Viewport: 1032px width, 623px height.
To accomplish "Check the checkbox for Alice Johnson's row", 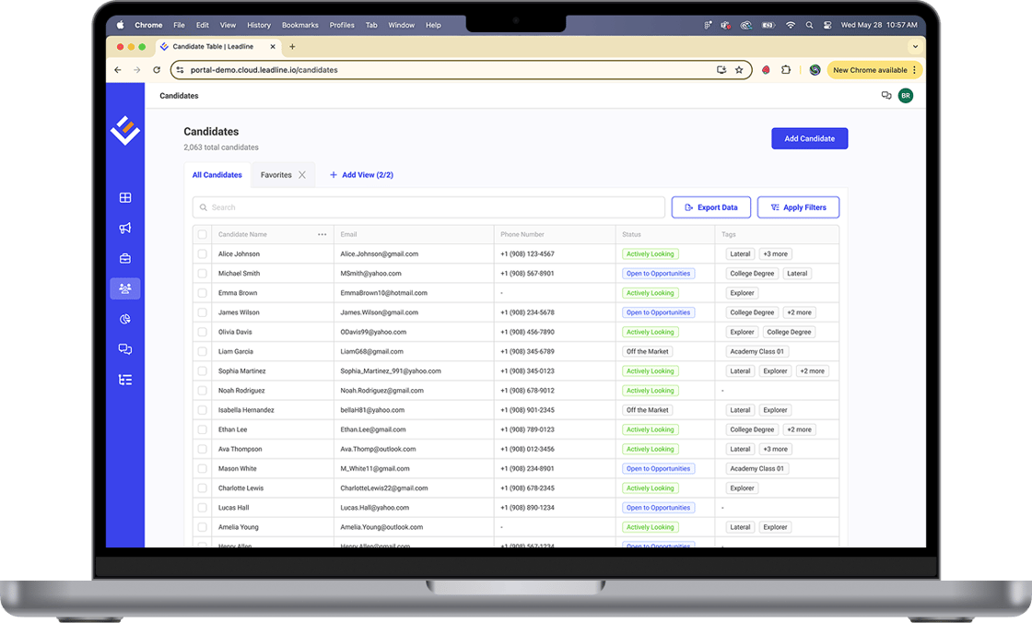I will (x=202, y=253).
